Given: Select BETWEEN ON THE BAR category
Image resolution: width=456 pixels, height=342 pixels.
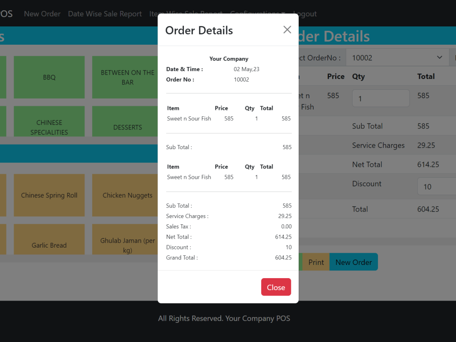Looking at the screenshot, I should 125,78.
